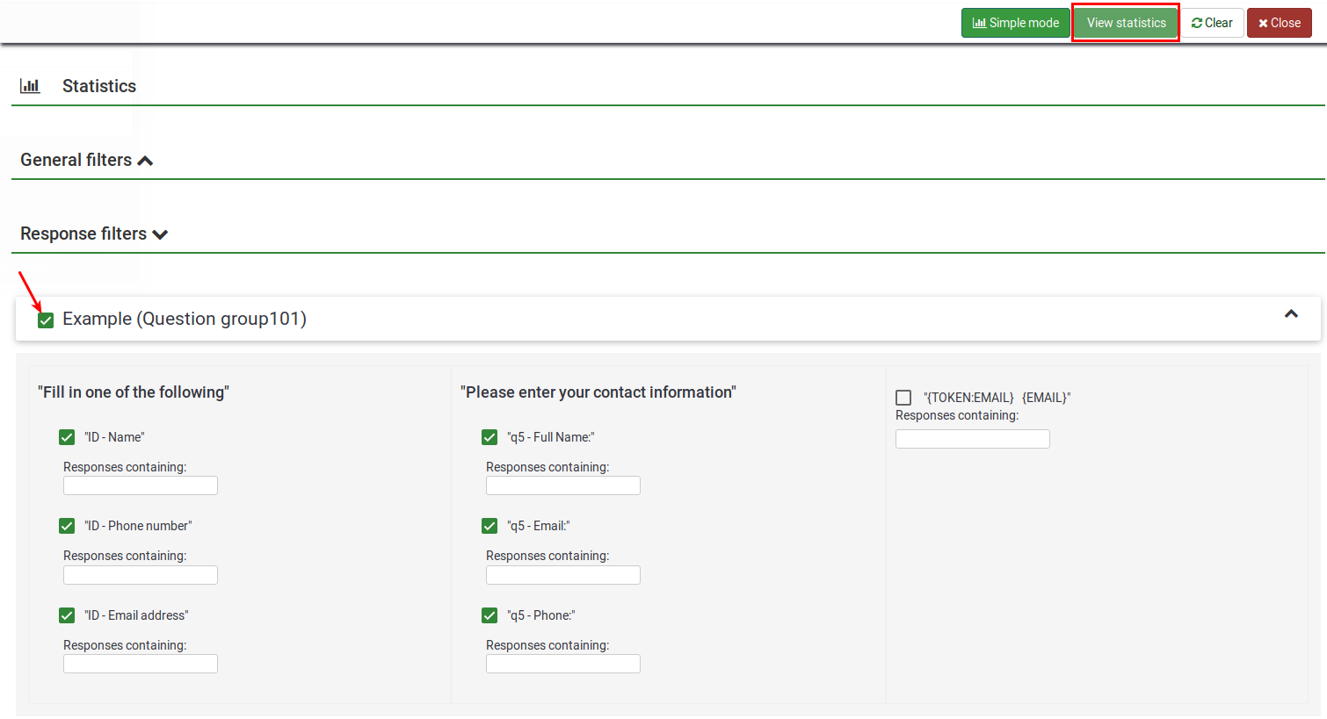Click the Statistics bar chart icon

point(30,86)
